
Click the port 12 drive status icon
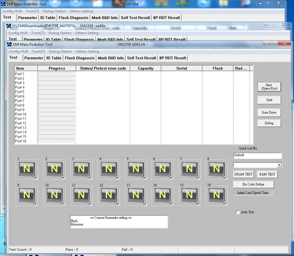click(x=109, y=195)
